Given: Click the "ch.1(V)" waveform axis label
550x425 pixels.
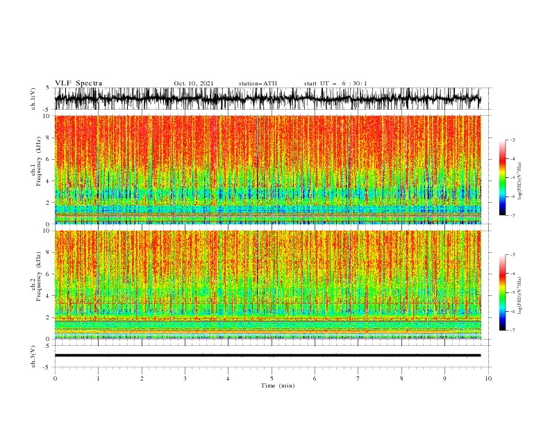Looking at the screenshot, I should click(33, 99).
